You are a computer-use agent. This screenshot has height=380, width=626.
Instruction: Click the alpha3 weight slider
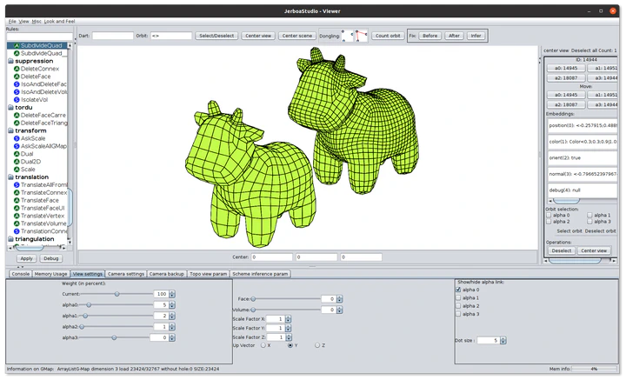(x=115, y=337)
